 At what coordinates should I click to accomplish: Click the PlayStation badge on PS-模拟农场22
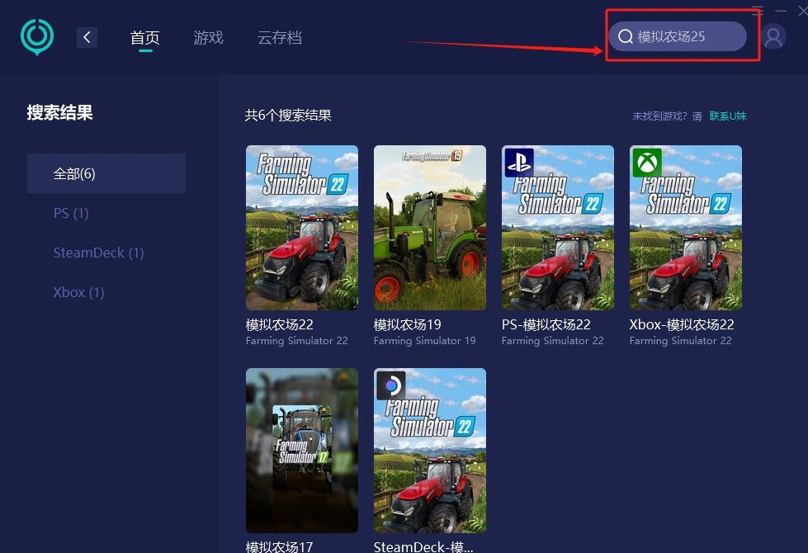tap(519, 163)
